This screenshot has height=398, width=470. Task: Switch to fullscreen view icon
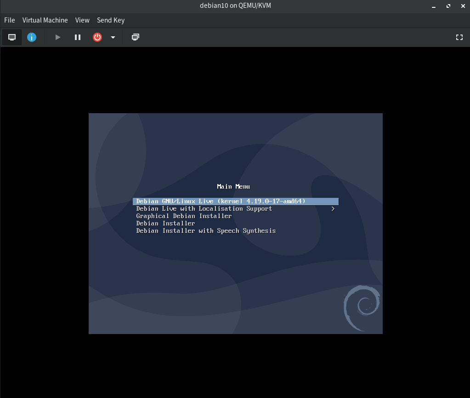click(x=459, y=37)
